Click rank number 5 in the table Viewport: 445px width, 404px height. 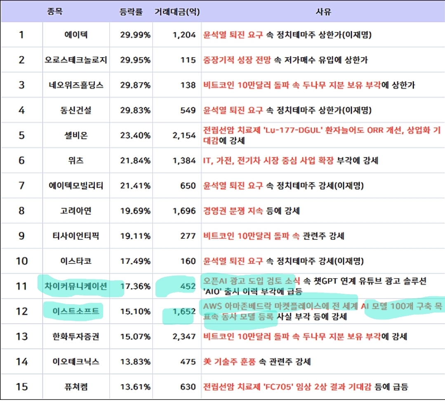[x=21, y=135]
